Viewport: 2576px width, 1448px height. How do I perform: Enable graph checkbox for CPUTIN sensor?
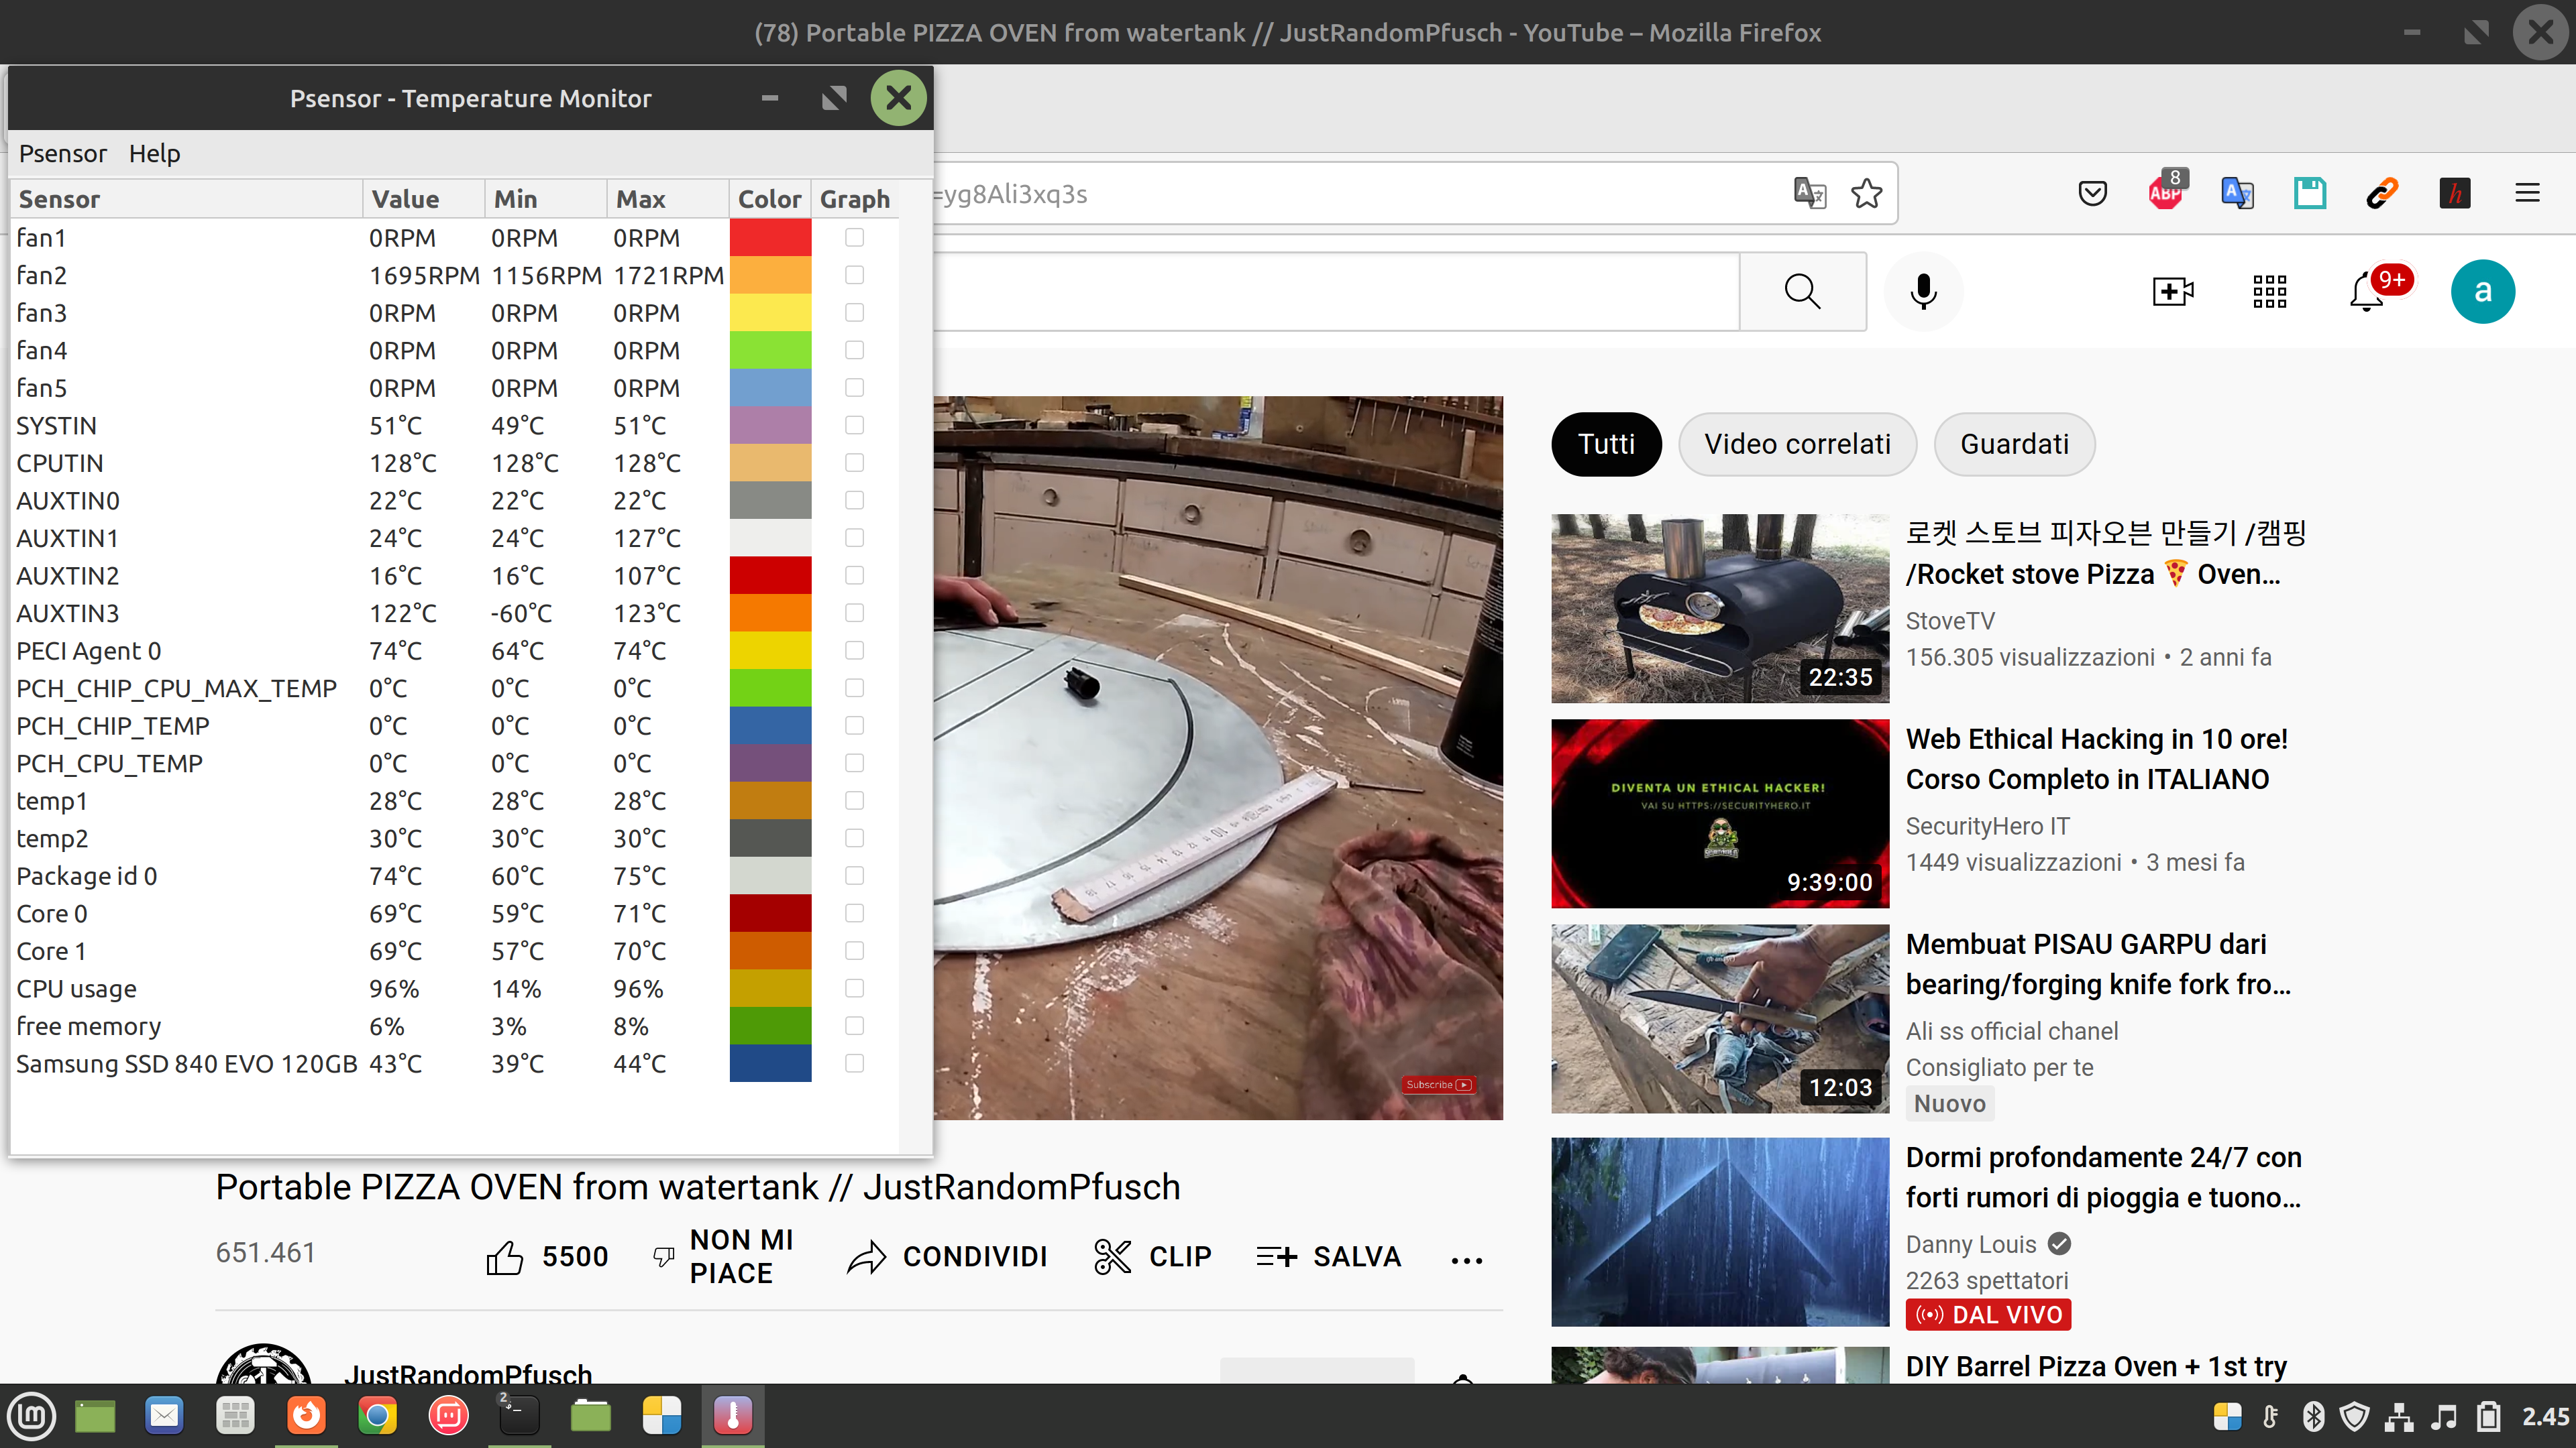[854, 463]
